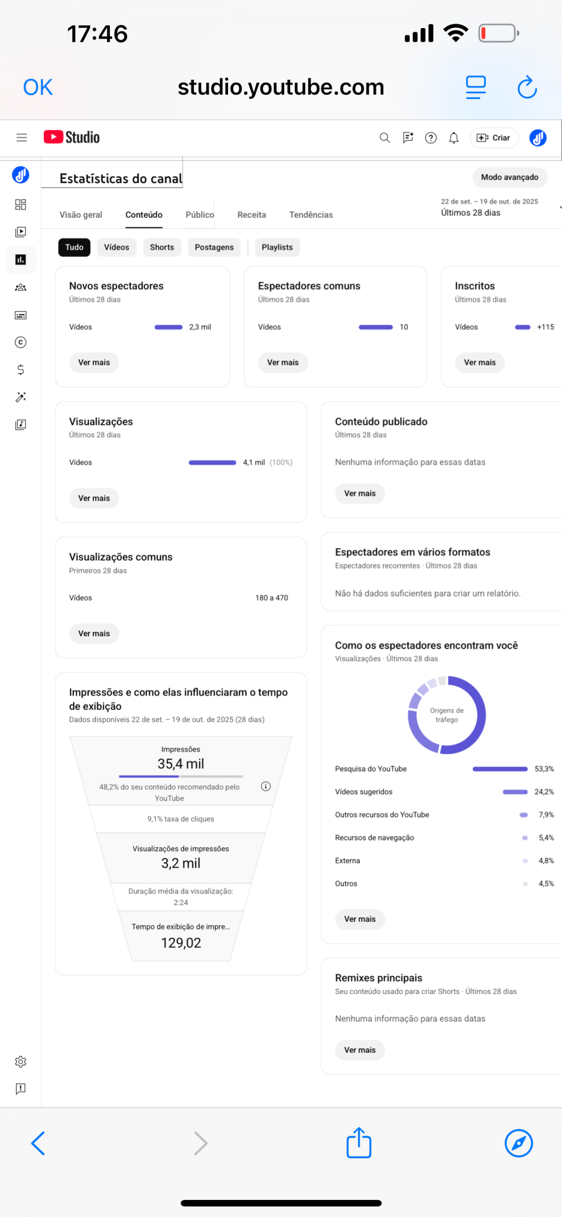
Task: Open the Earn dollar icon in sidebar
Action: (x=20, y=370)
